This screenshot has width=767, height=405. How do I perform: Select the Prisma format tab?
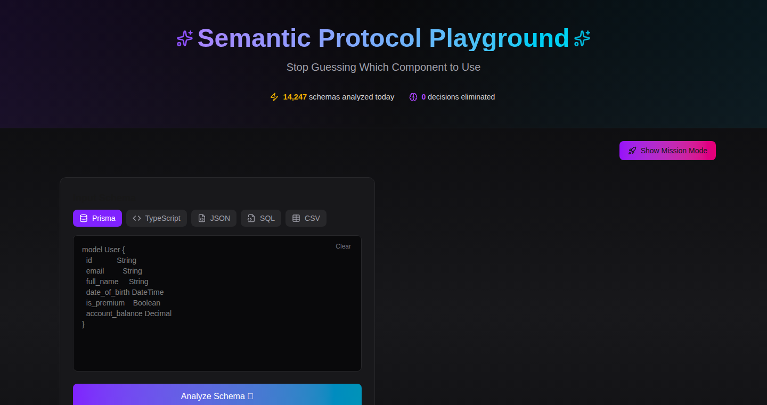[x=97, y=218]
